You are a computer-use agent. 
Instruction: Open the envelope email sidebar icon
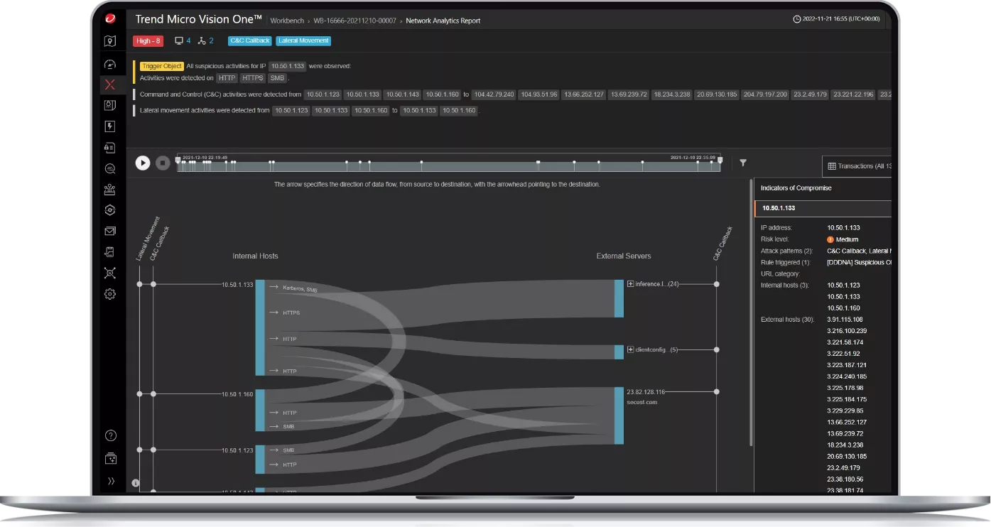[x=110, y=231]
